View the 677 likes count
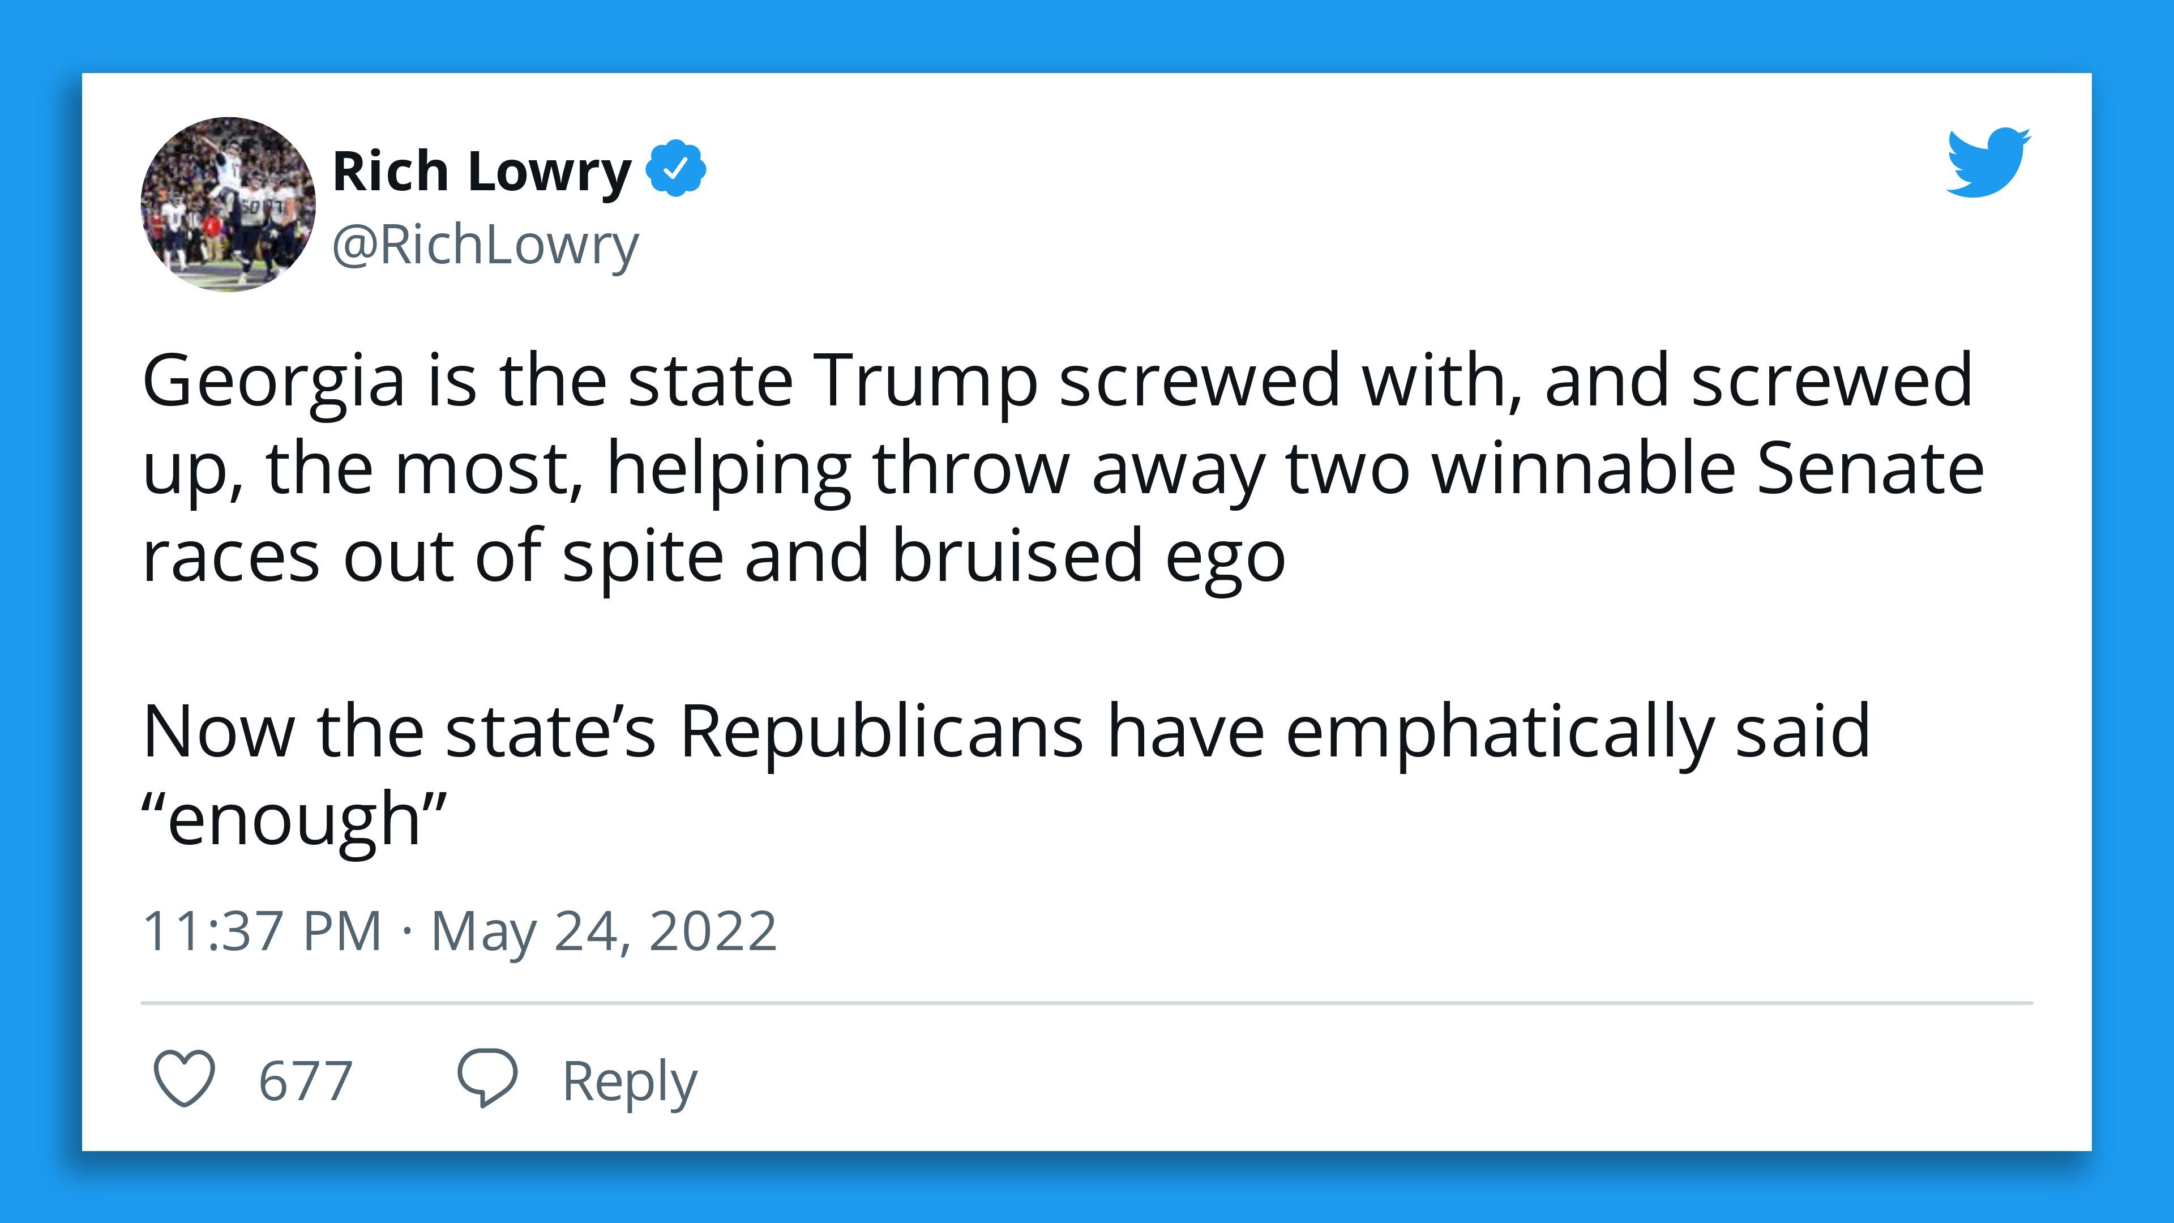 (306, 1081)
